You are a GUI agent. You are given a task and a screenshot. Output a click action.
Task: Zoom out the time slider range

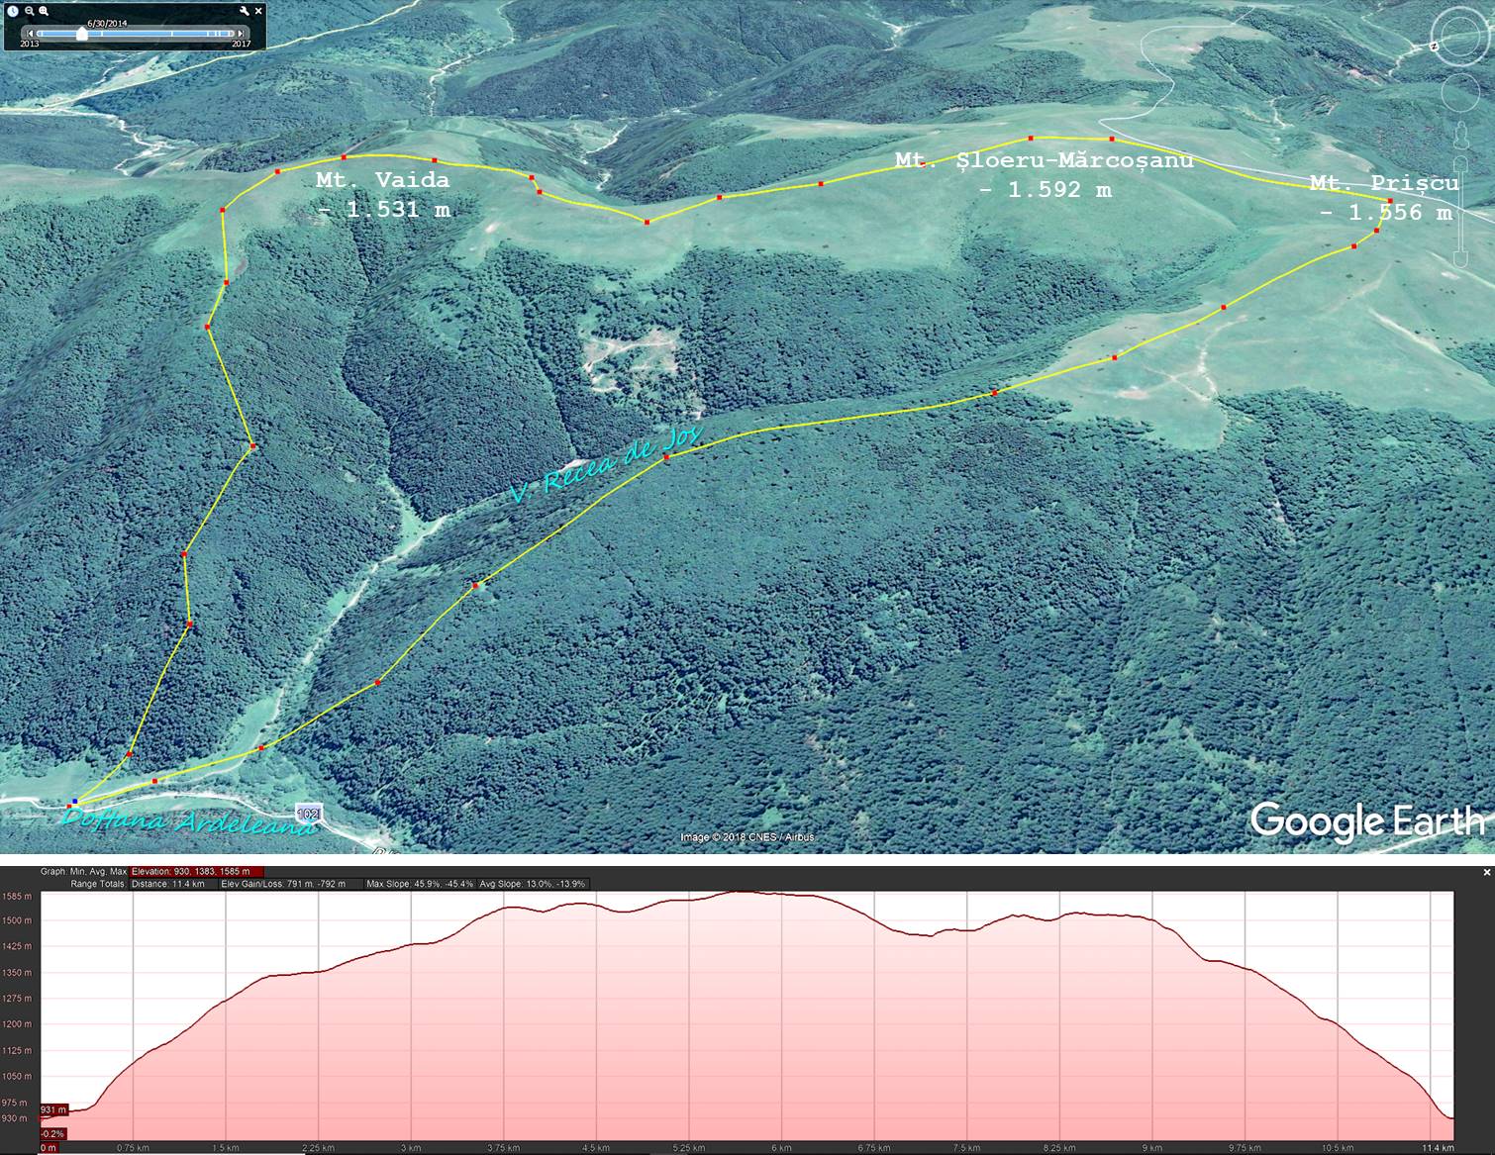tap(30, 11)
